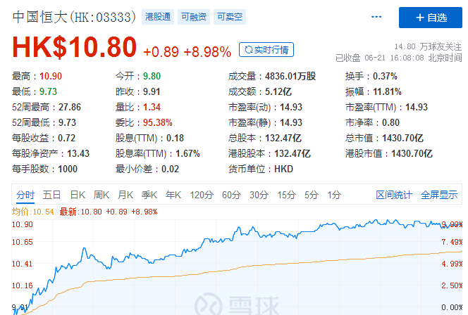Switch to the 年K chart tab
This screenshot has height=315, width=468.
click(173, 195)
